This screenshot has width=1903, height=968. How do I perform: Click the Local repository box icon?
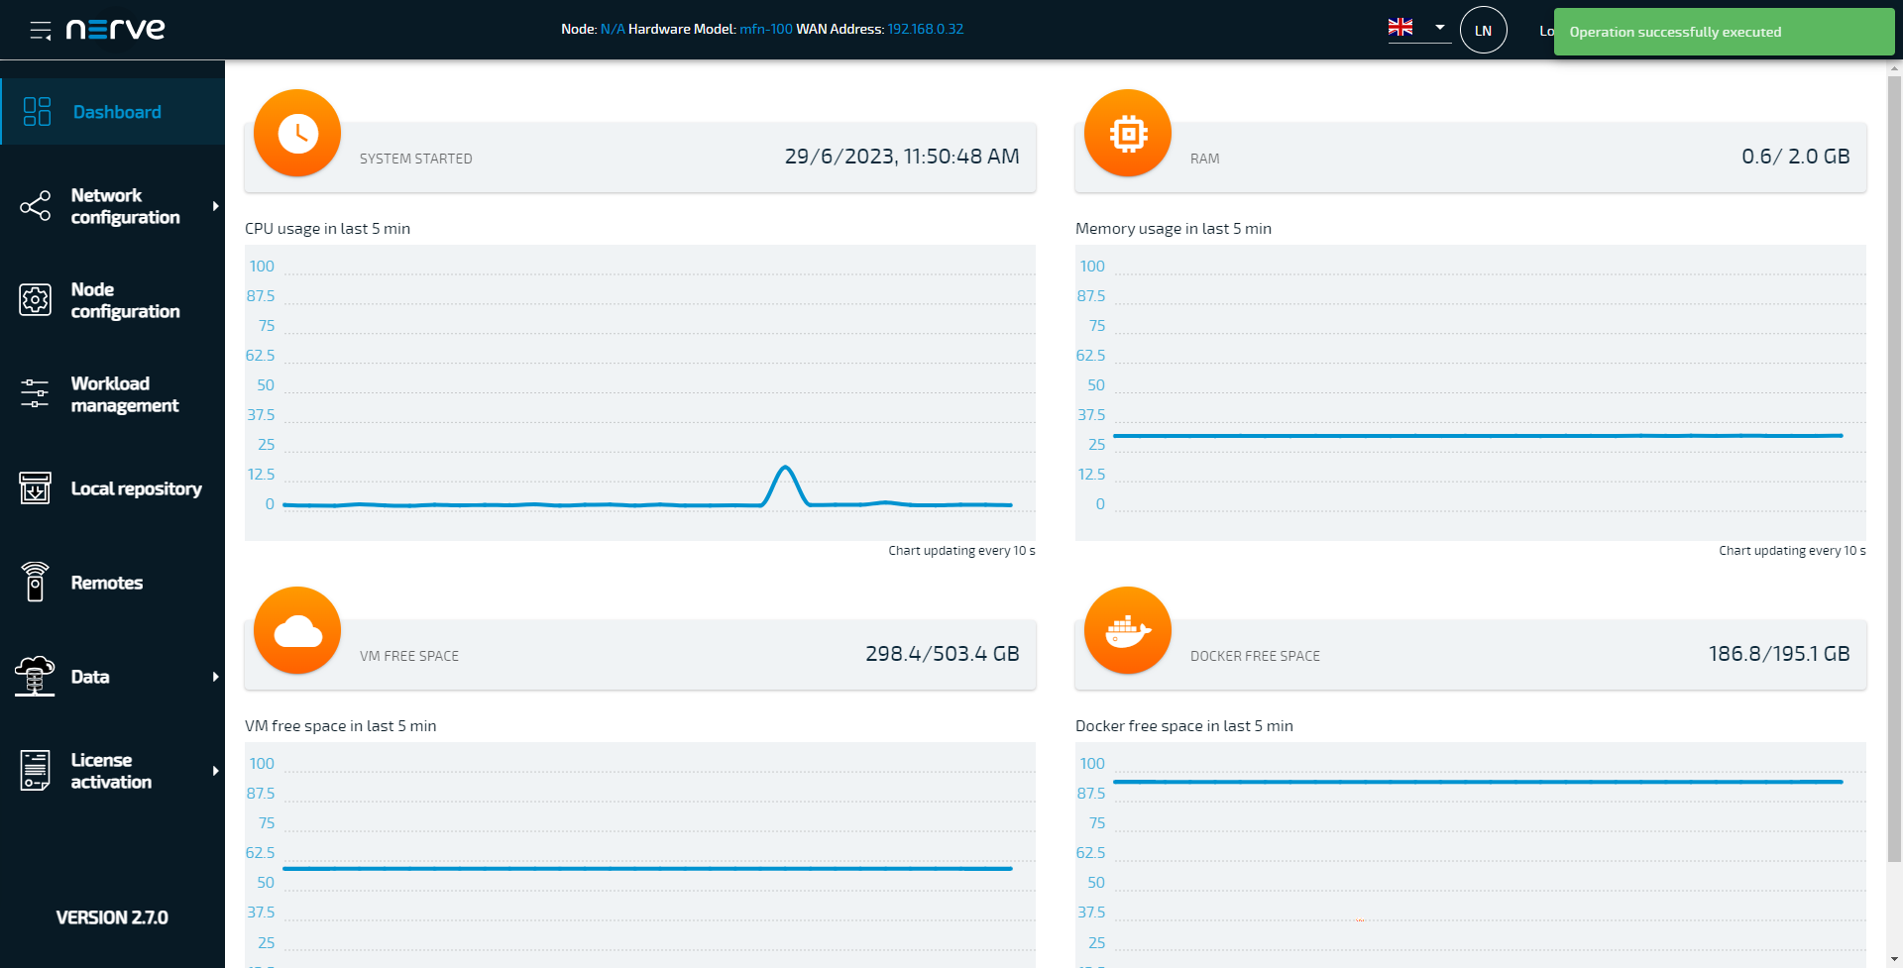point(35,488)
